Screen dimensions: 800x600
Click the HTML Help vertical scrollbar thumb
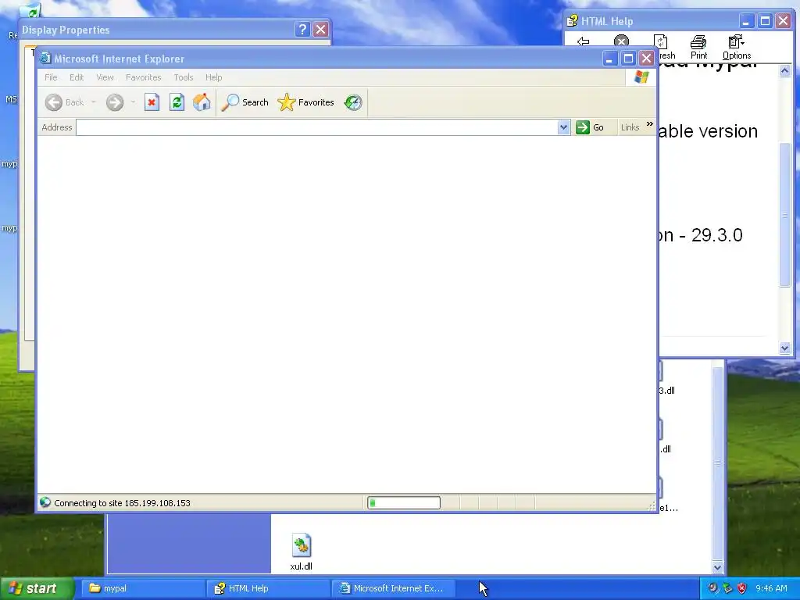click(784, 215)
